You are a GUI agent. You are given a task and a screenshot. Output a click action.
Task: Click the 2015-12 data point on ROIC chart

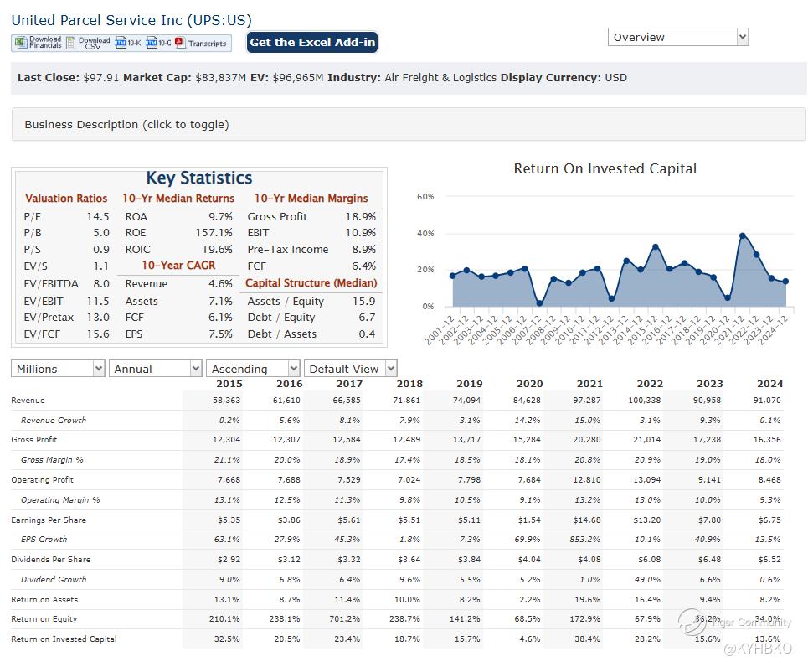point(655,246)
